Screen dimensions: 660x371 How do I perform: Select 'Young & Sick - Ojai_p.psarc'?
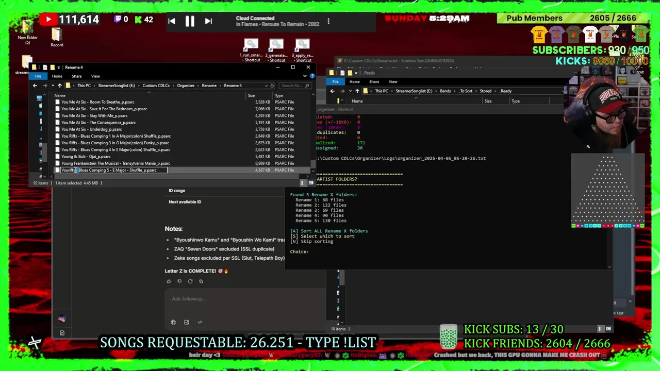[86, 157]
